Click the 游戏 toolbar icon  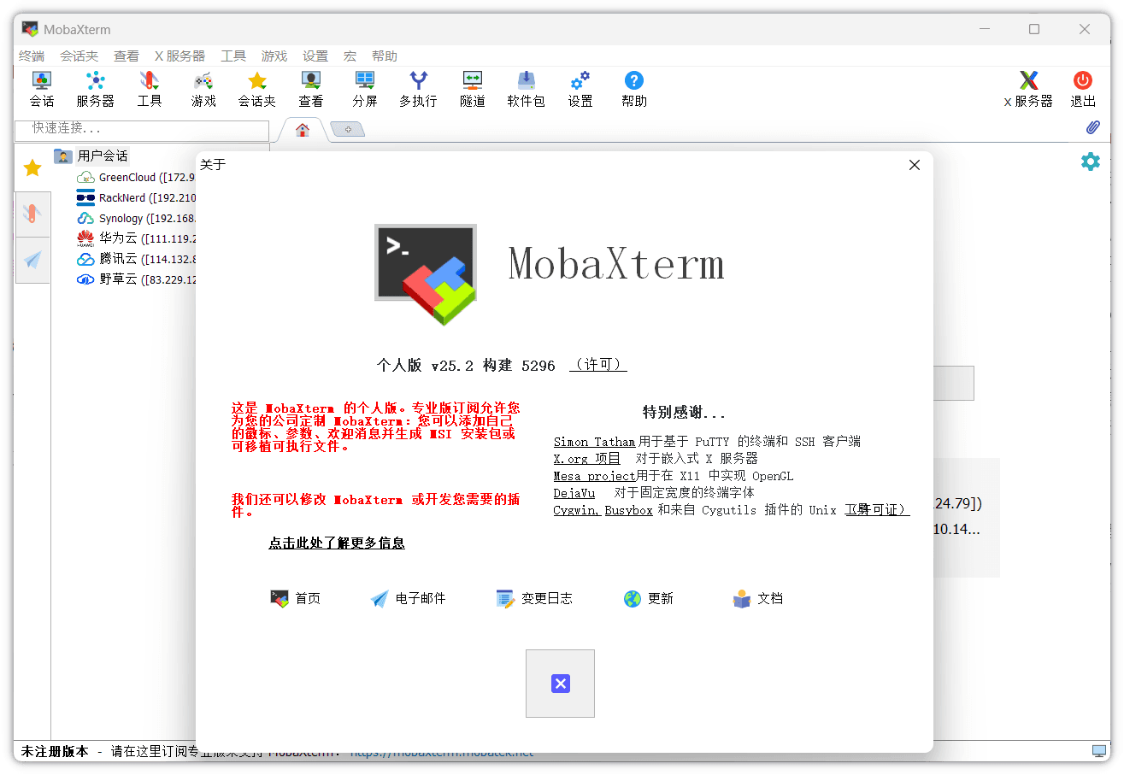(203, 90)
